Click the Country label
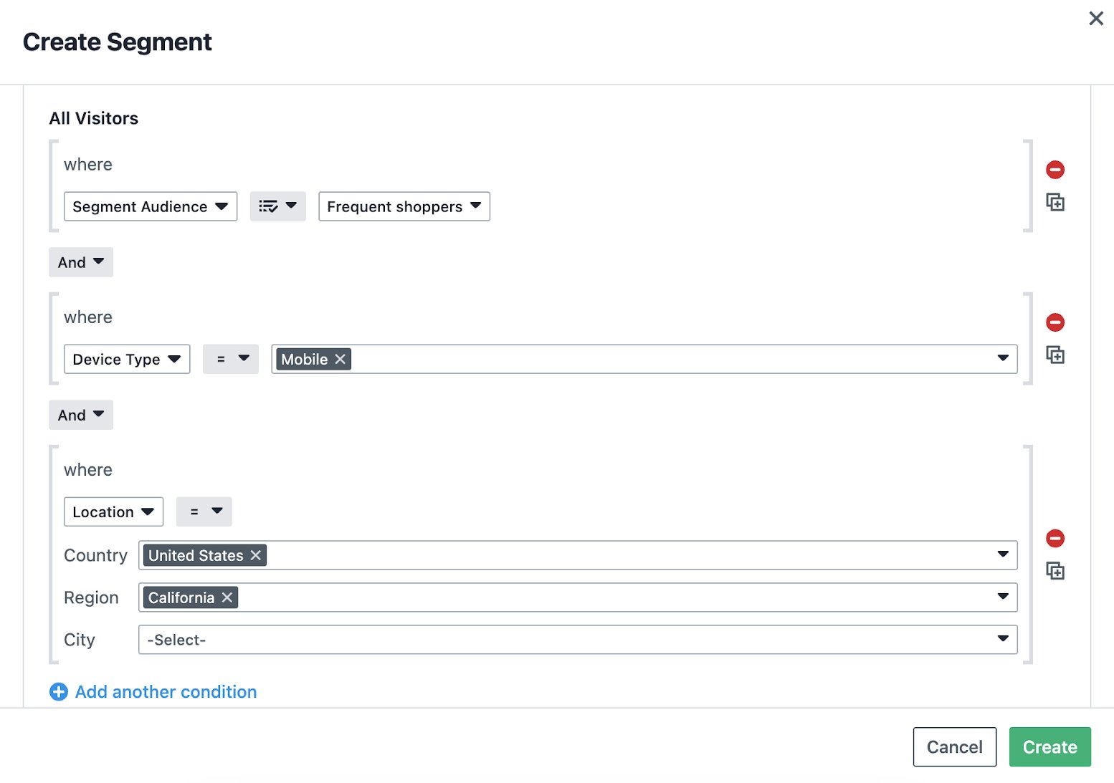The width and height of the screenshot is (1114, 783). pyautogui.click(x=95, y=555)
